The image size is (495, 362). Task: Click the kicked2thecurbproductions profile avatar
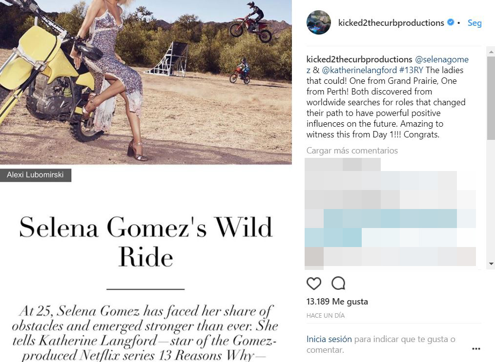click(319, 22)
